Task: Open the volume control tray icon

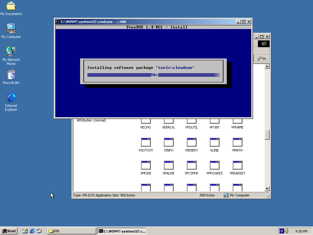Action: pos(287,231)
